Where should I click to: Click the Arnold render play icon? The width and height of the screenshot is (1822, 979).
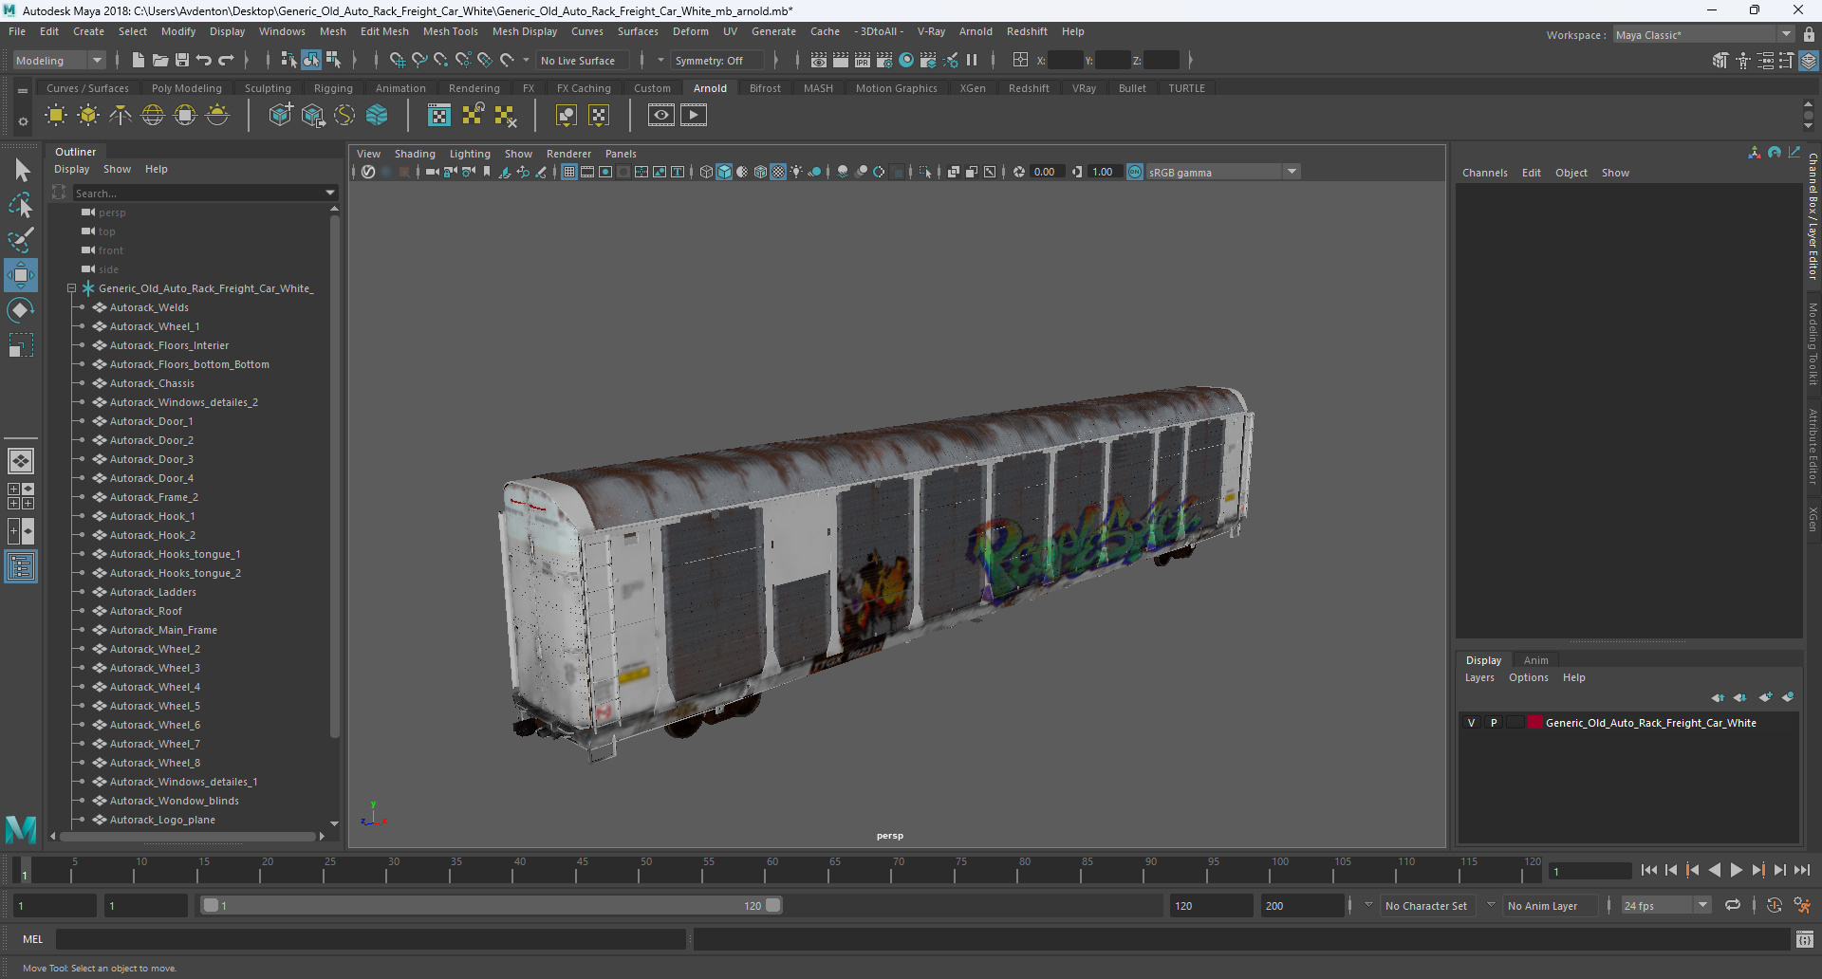(x=694, y=116)
